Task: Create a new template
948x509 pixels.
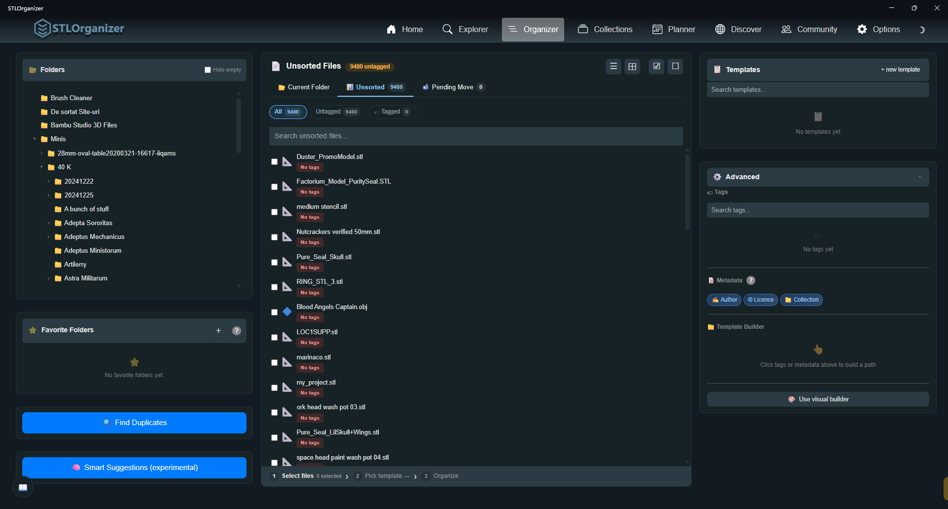Action: (x=900, y=70)
